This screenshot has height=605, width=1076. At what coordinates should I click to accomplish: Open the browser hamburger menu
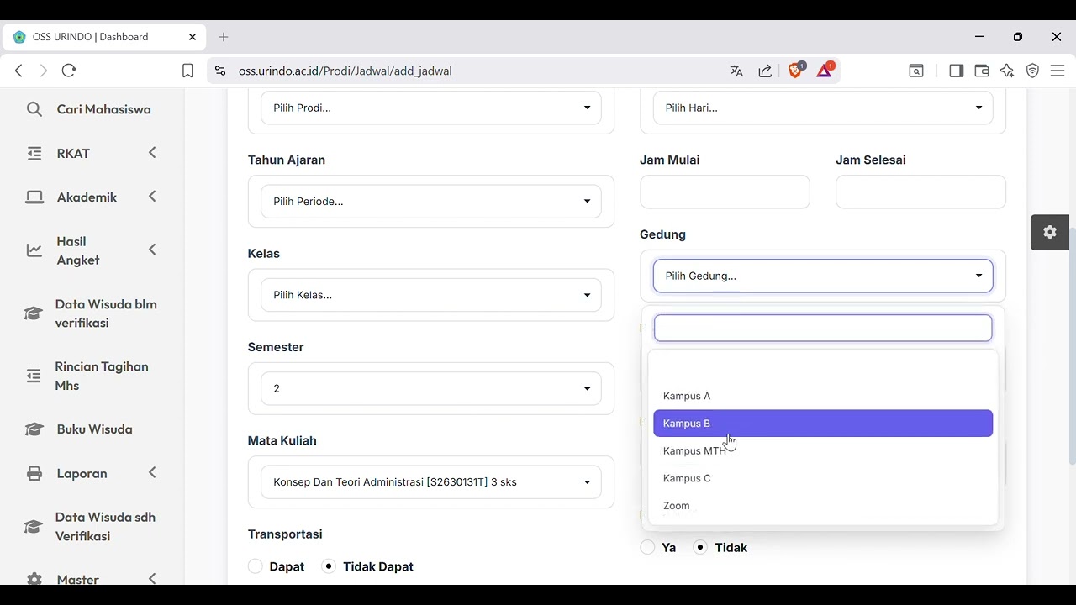(1058, 71)
